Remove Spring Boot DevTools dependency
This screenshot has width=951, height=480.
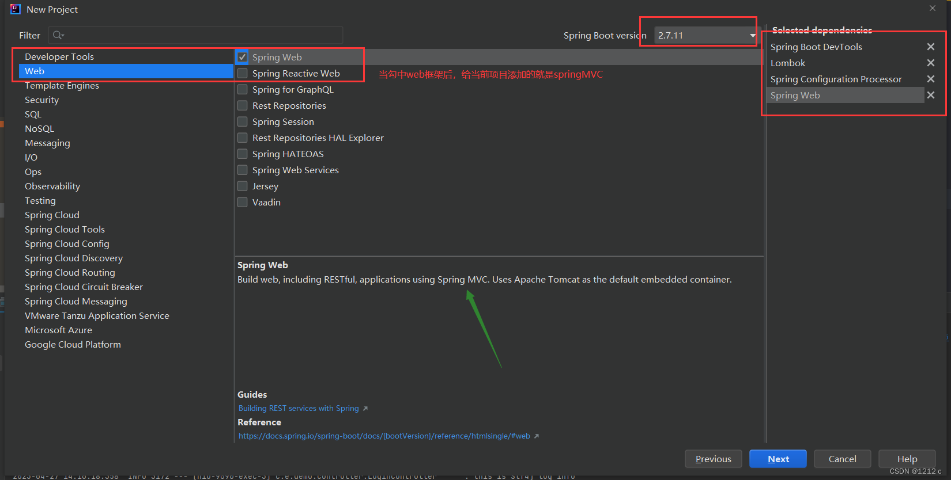pyautogui.click(x=930, y=47)
